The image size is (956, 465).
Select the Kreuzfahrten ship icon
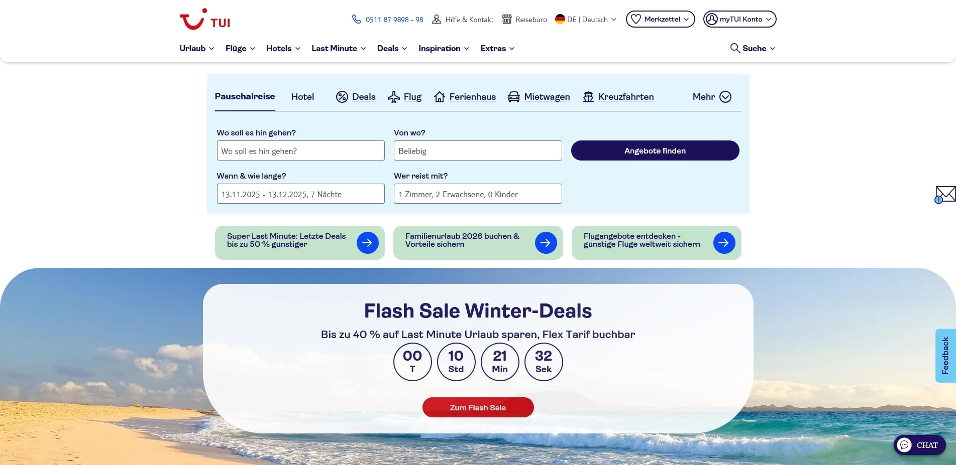coord(588,97)
